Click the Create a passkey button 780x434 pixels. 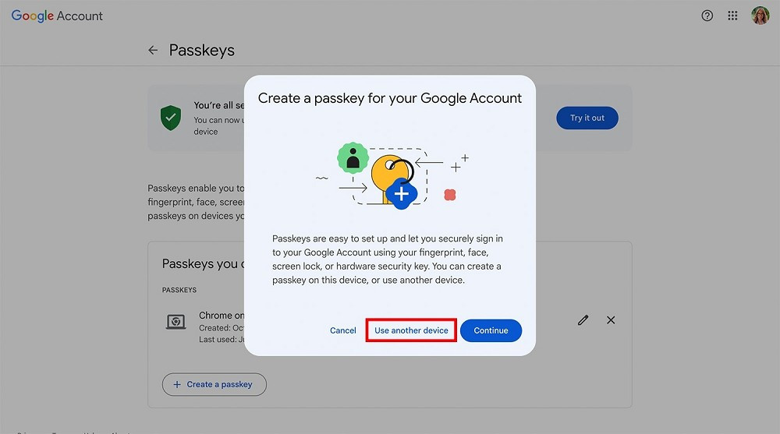click(214, 384)
